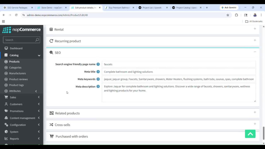Click the Promotions tags icon
This screenshot has height=149, width=265.
pos(6,111)
